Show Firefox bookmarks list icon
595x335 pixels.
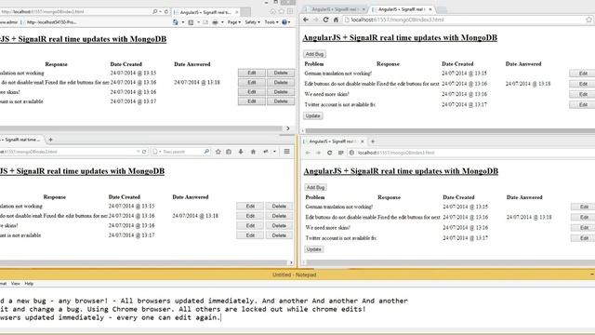229,152
